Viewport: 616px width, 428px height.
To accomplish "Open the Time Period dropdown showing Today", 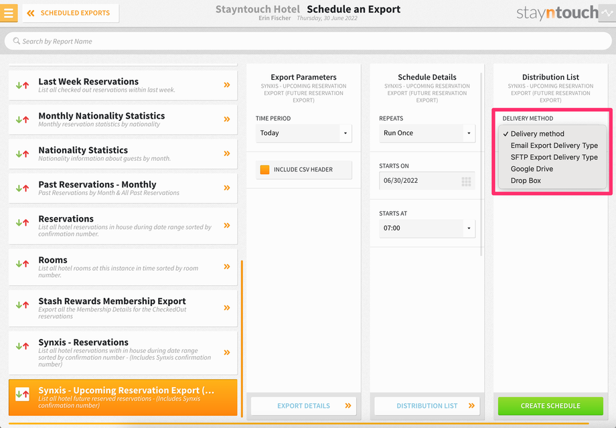I will pos(304,133).
